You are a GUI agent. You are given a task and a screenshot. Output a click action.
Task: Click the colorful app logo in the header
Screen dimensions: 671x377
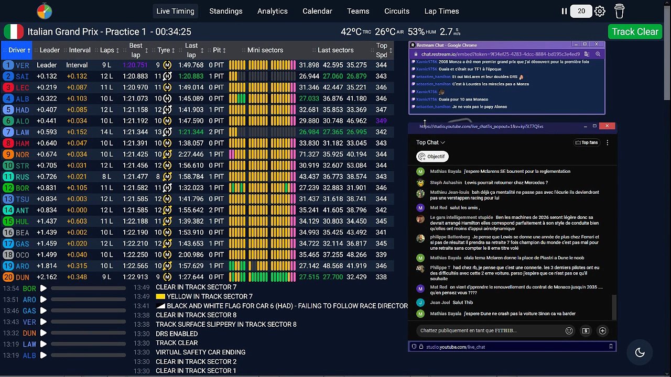click(x=45, y=11)
